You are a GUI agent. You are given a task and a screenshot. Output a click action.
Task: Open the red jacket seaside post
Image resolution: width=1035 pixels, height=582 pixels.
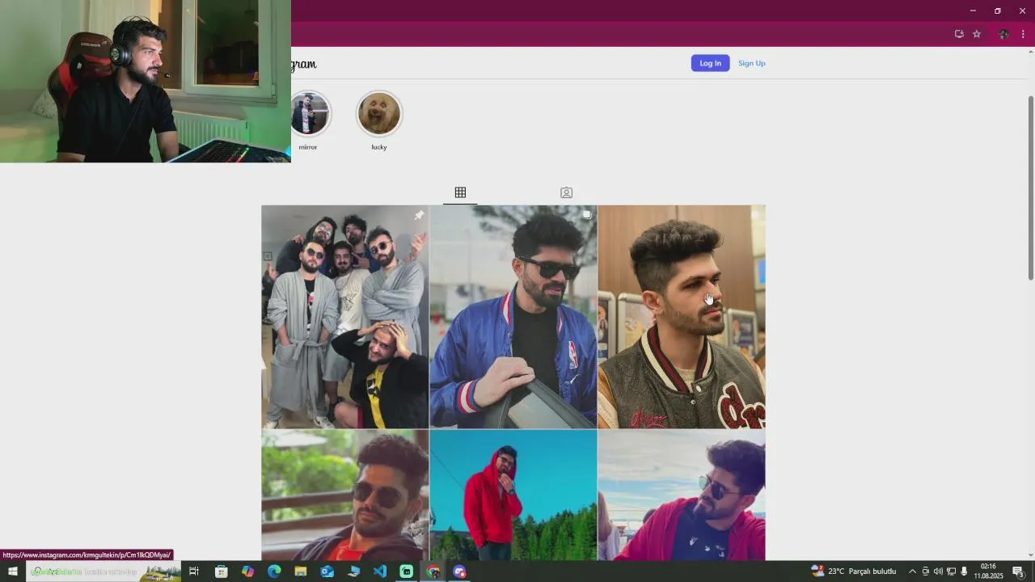(682, 495)
